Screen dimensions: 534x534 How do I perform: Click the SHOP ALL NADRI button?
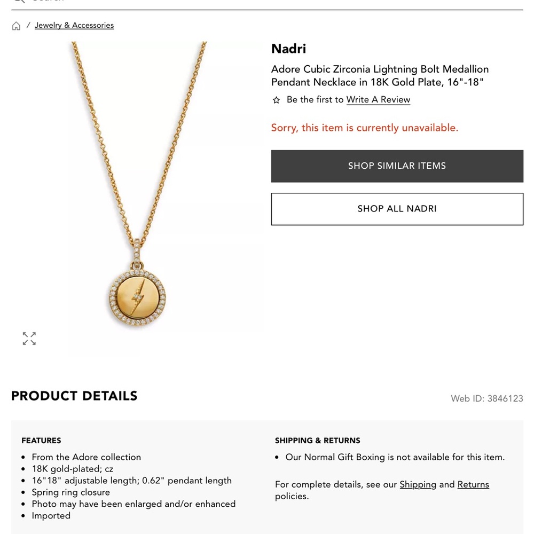tap(397, 209)
